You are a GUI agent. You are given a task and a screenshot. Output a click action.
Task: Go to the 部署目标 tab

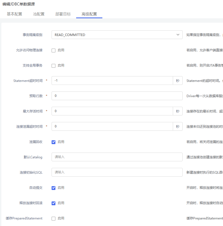(63, 14)
